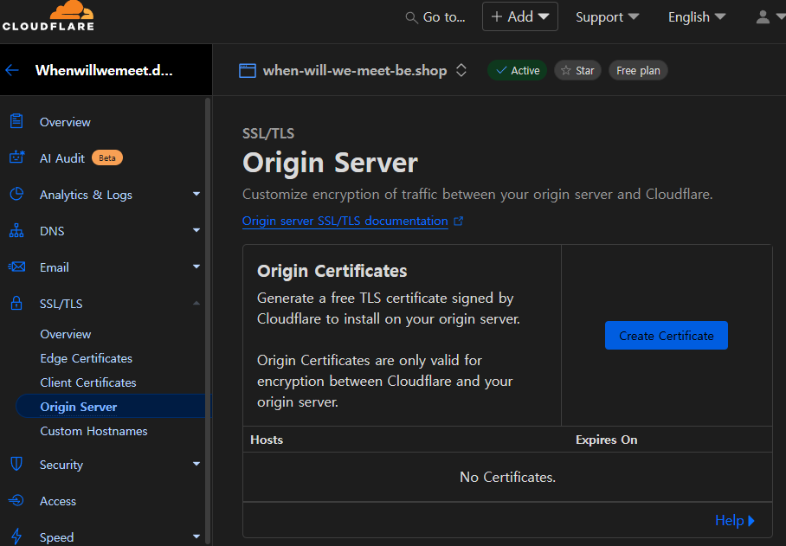
Task: Click the back arrow beside Whenwillwemeet account
Action: point(12,70)
